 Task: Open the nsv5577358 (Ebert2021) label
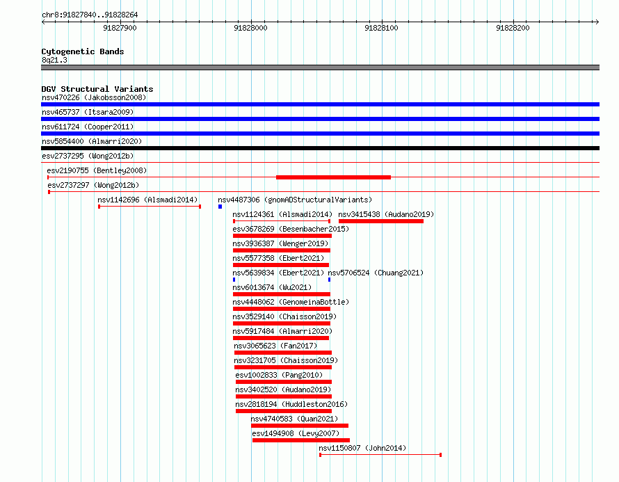(x=278, y=258)
